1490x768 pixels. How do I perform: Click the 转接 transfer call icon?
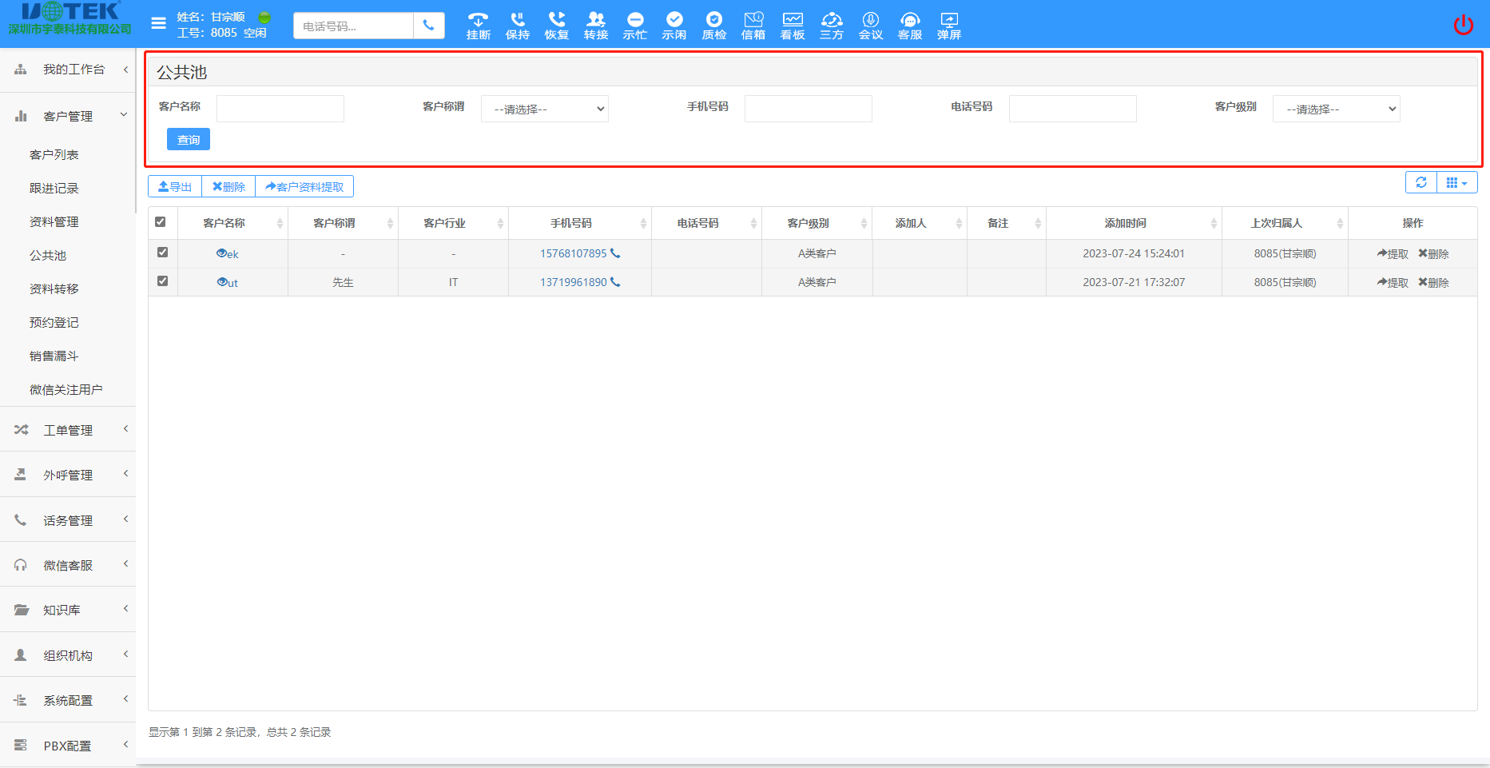(x=595, y=26)
